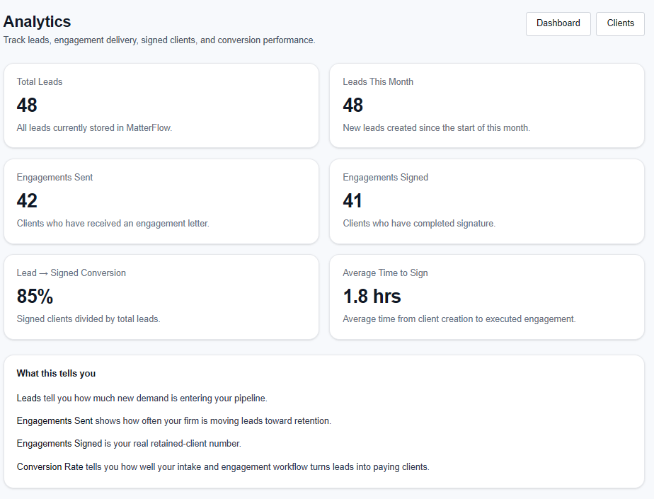
Task: Click the Analytics page heading
Action: pos(37,22)
